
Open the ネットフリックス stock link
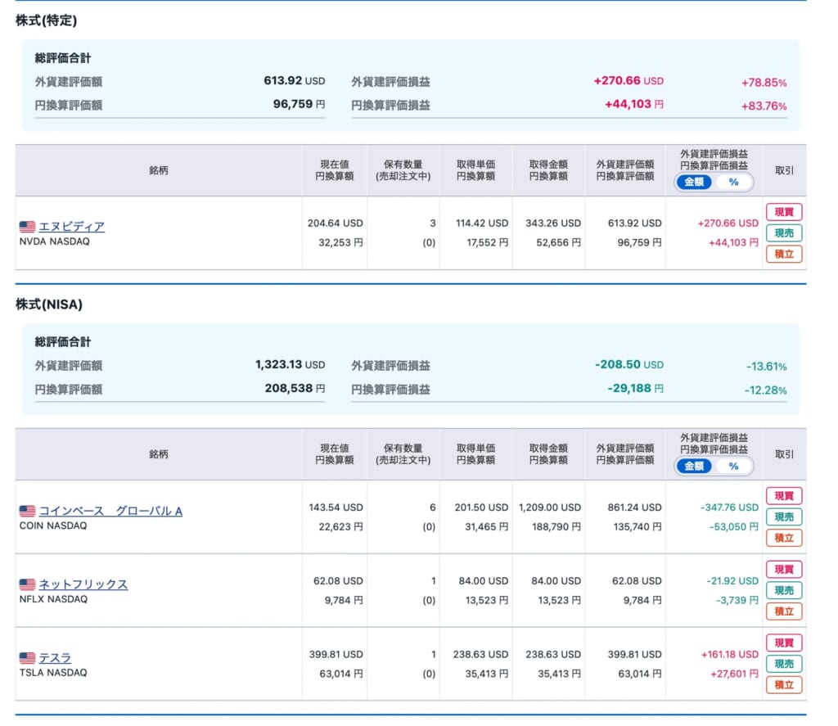click(83, 584)
